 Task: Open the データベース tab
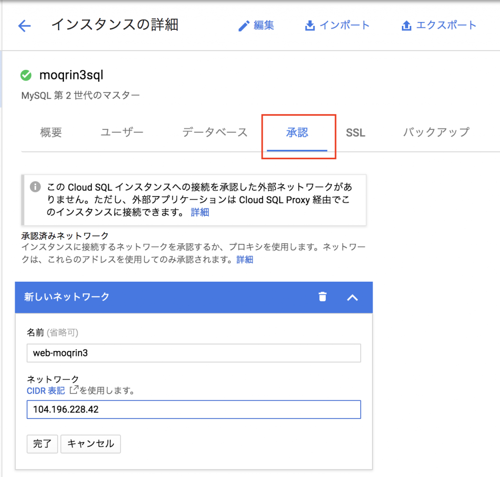(x=215, y=132)
